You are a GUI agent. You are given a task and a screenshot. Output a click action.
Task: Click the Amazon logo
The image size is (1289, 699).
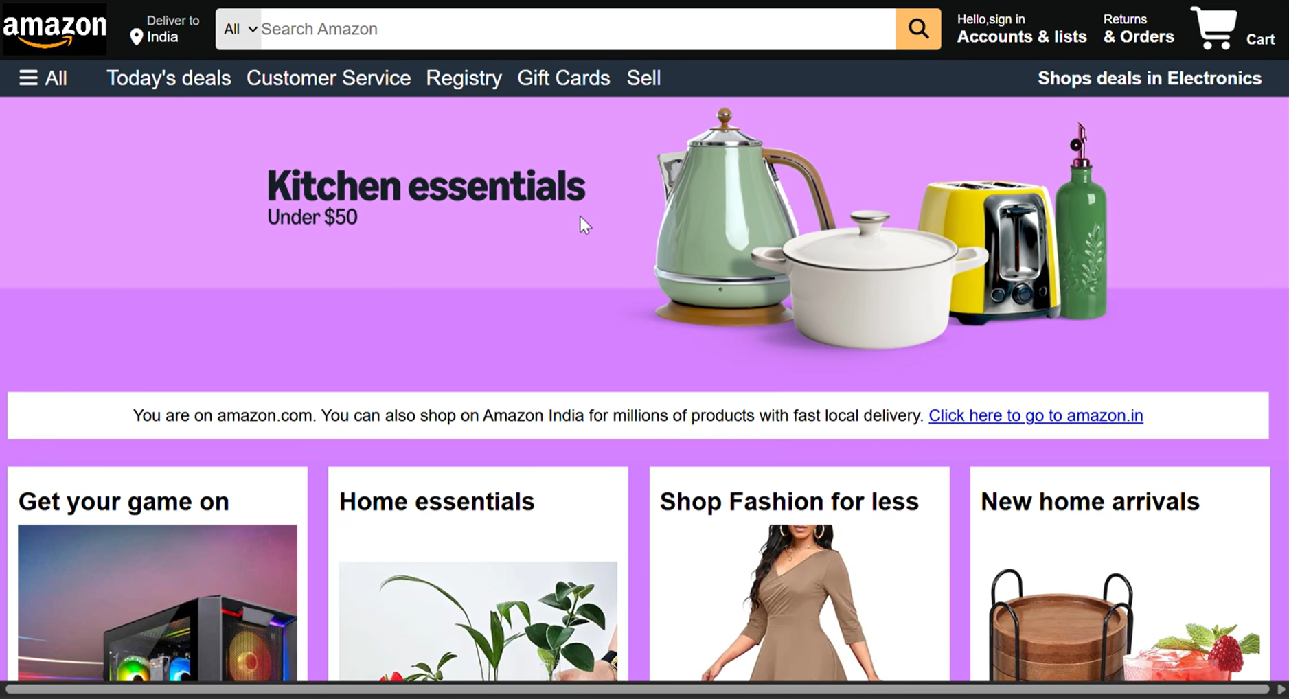click(x=54, y=29)
